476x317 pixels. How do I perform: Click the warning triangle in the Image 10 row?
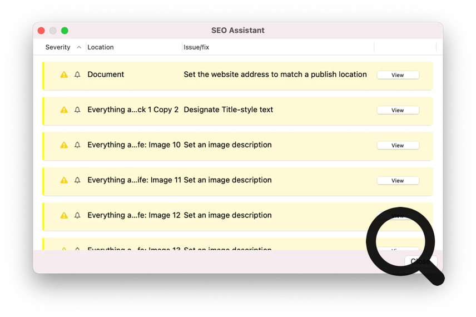(64, 145)
